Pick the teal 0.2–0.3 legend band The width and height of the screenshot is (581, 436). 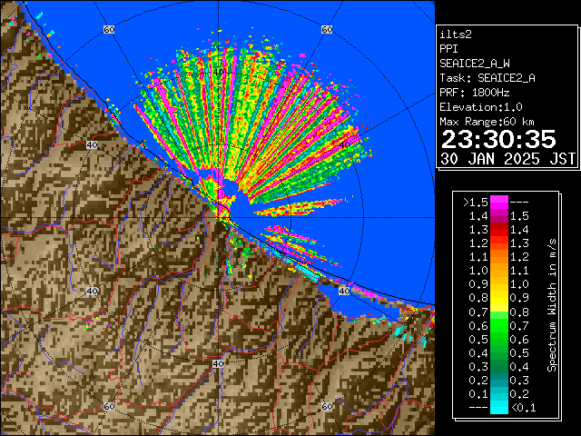(499, 380)
